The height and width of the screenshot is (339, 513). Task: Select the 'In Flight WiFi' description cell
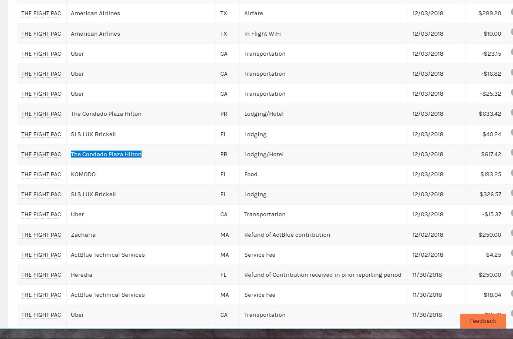pyautogui.click(x=263, y=34)
